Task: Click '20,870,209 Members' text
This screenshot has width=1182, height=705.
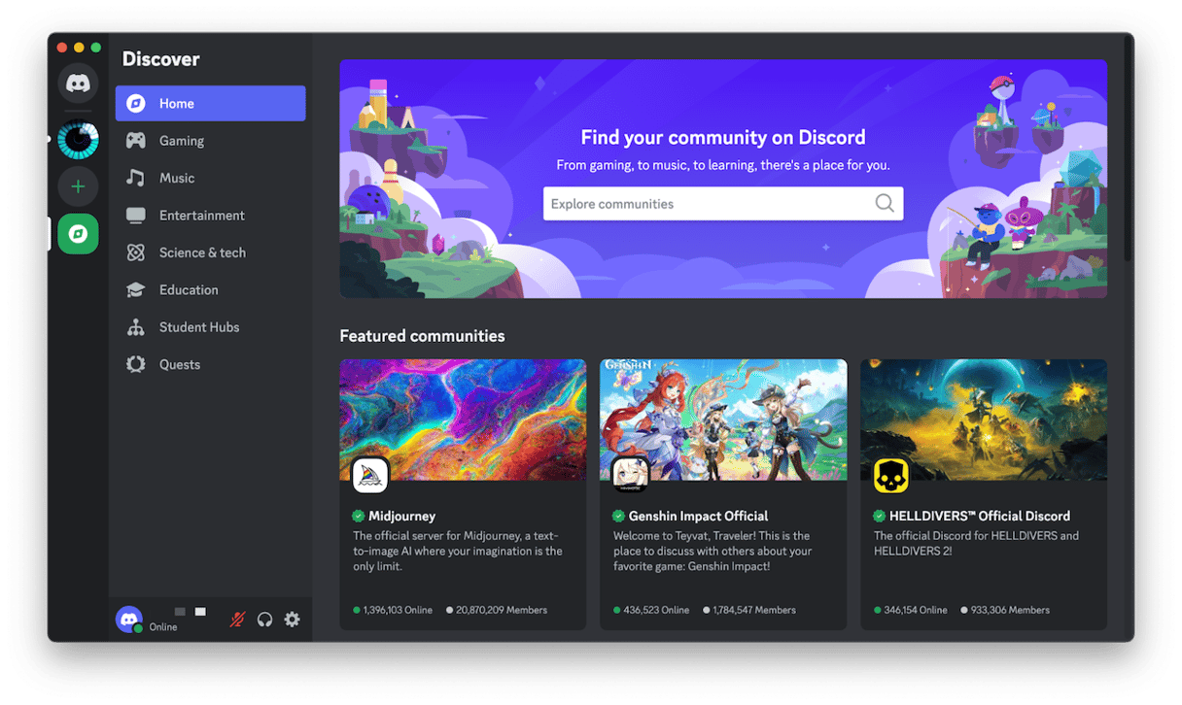Action: 502,610
